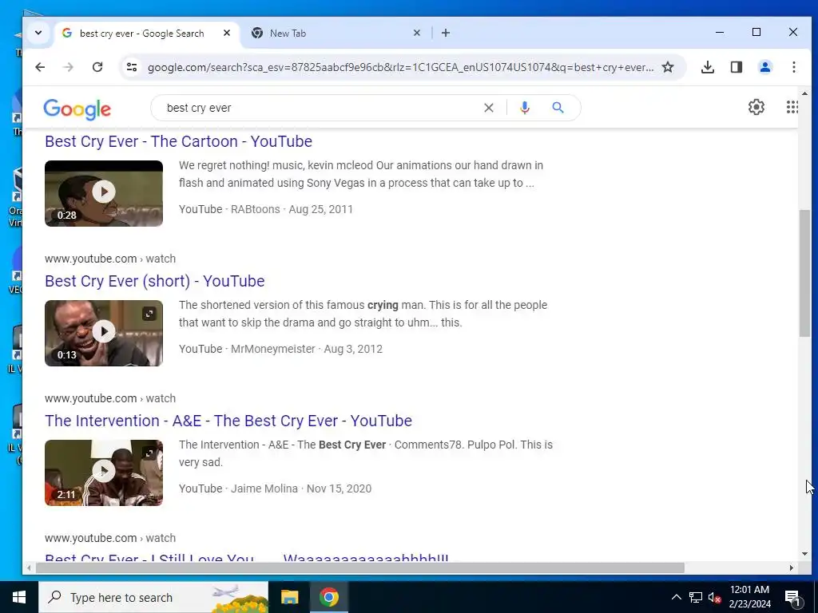
Task: Open the muted volume tray icon
Action: click(714, 597)
